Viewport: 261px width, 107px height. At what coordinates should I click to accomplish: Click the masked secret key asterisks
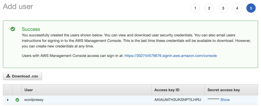pos(213,100)
